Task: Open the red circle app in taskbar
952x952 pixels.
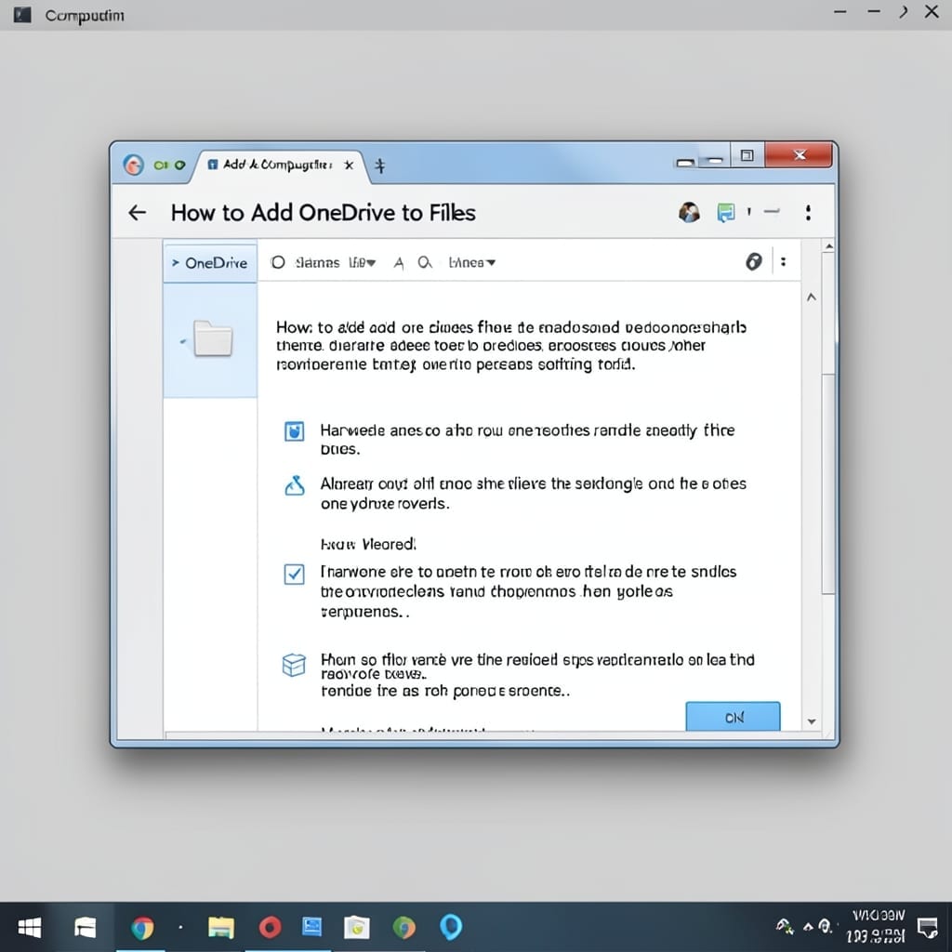Action: click(271, 928)
